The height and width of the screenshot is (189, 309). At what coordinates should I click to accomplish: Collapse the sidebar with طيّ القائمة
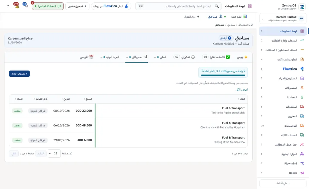(283, 183)
